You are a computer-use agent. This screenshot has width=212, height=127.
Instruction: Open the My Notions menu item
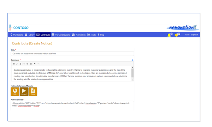pyautogui.click(x=17, y=35)
